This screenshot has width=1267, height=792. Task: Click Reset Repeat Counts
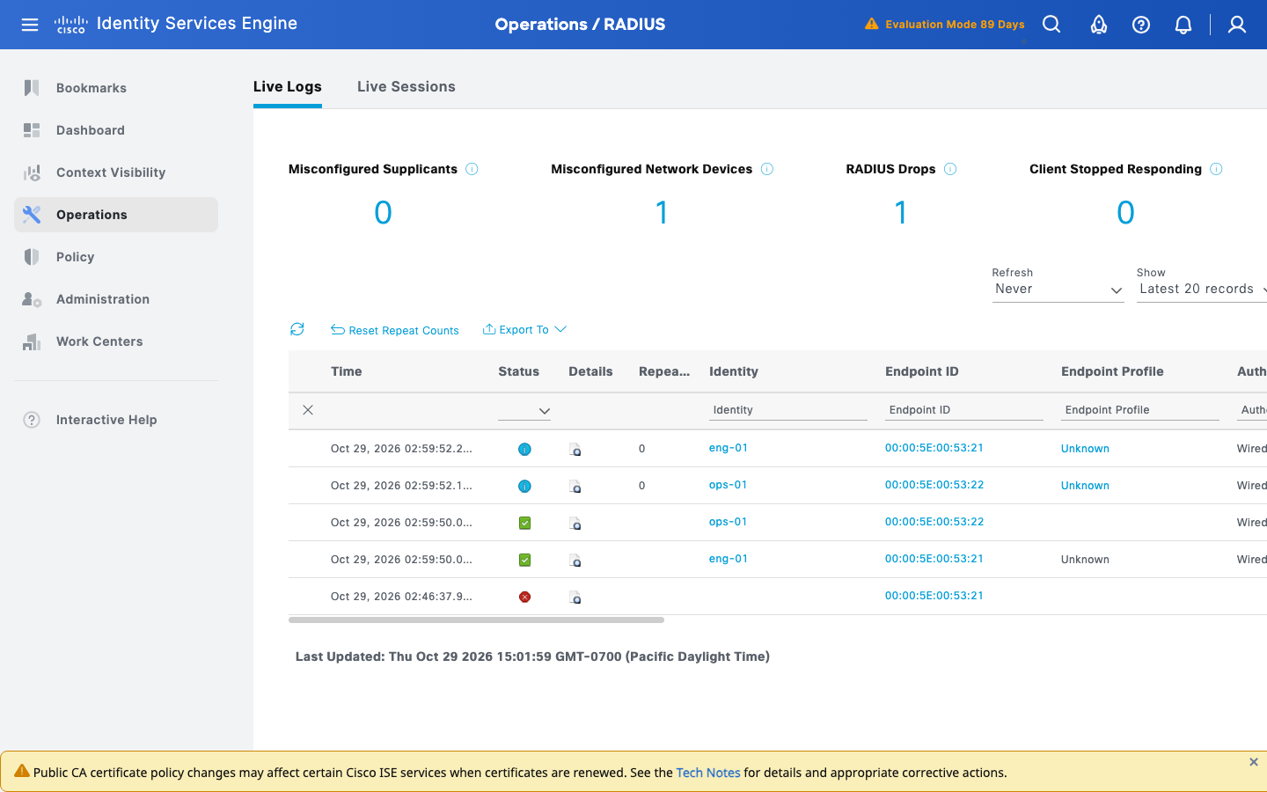coord(395,330)
